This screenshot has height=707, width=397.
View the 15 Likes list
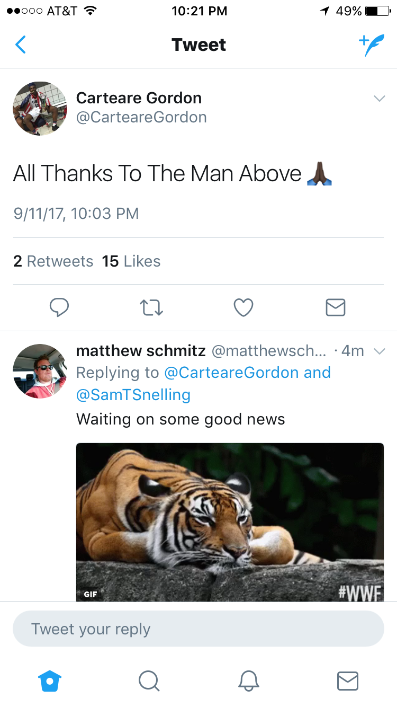click(x=131, y=261)
